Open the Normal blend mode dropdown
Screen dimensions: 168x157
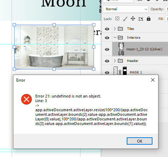(x=126, y=9)
